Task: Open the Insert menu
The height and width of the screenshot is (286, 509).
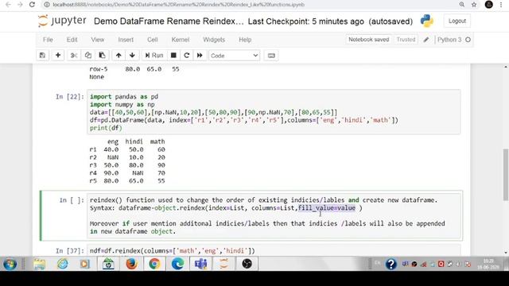Action: 126,40
